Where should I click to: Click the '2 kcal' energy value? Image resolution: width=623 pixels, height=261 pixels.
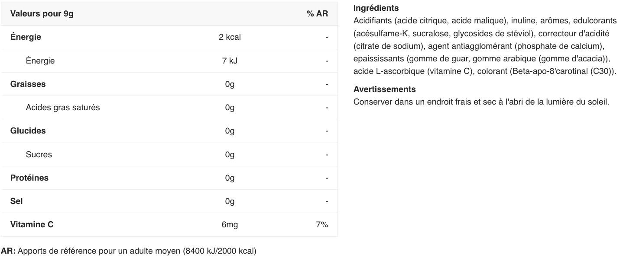pyautogui.click(x=230, y=37)
